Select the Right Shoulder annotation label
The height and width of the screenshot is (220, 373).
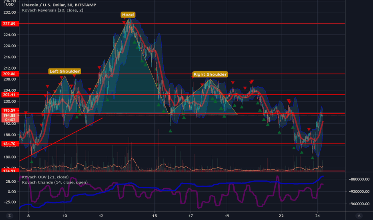pos(210,74)
